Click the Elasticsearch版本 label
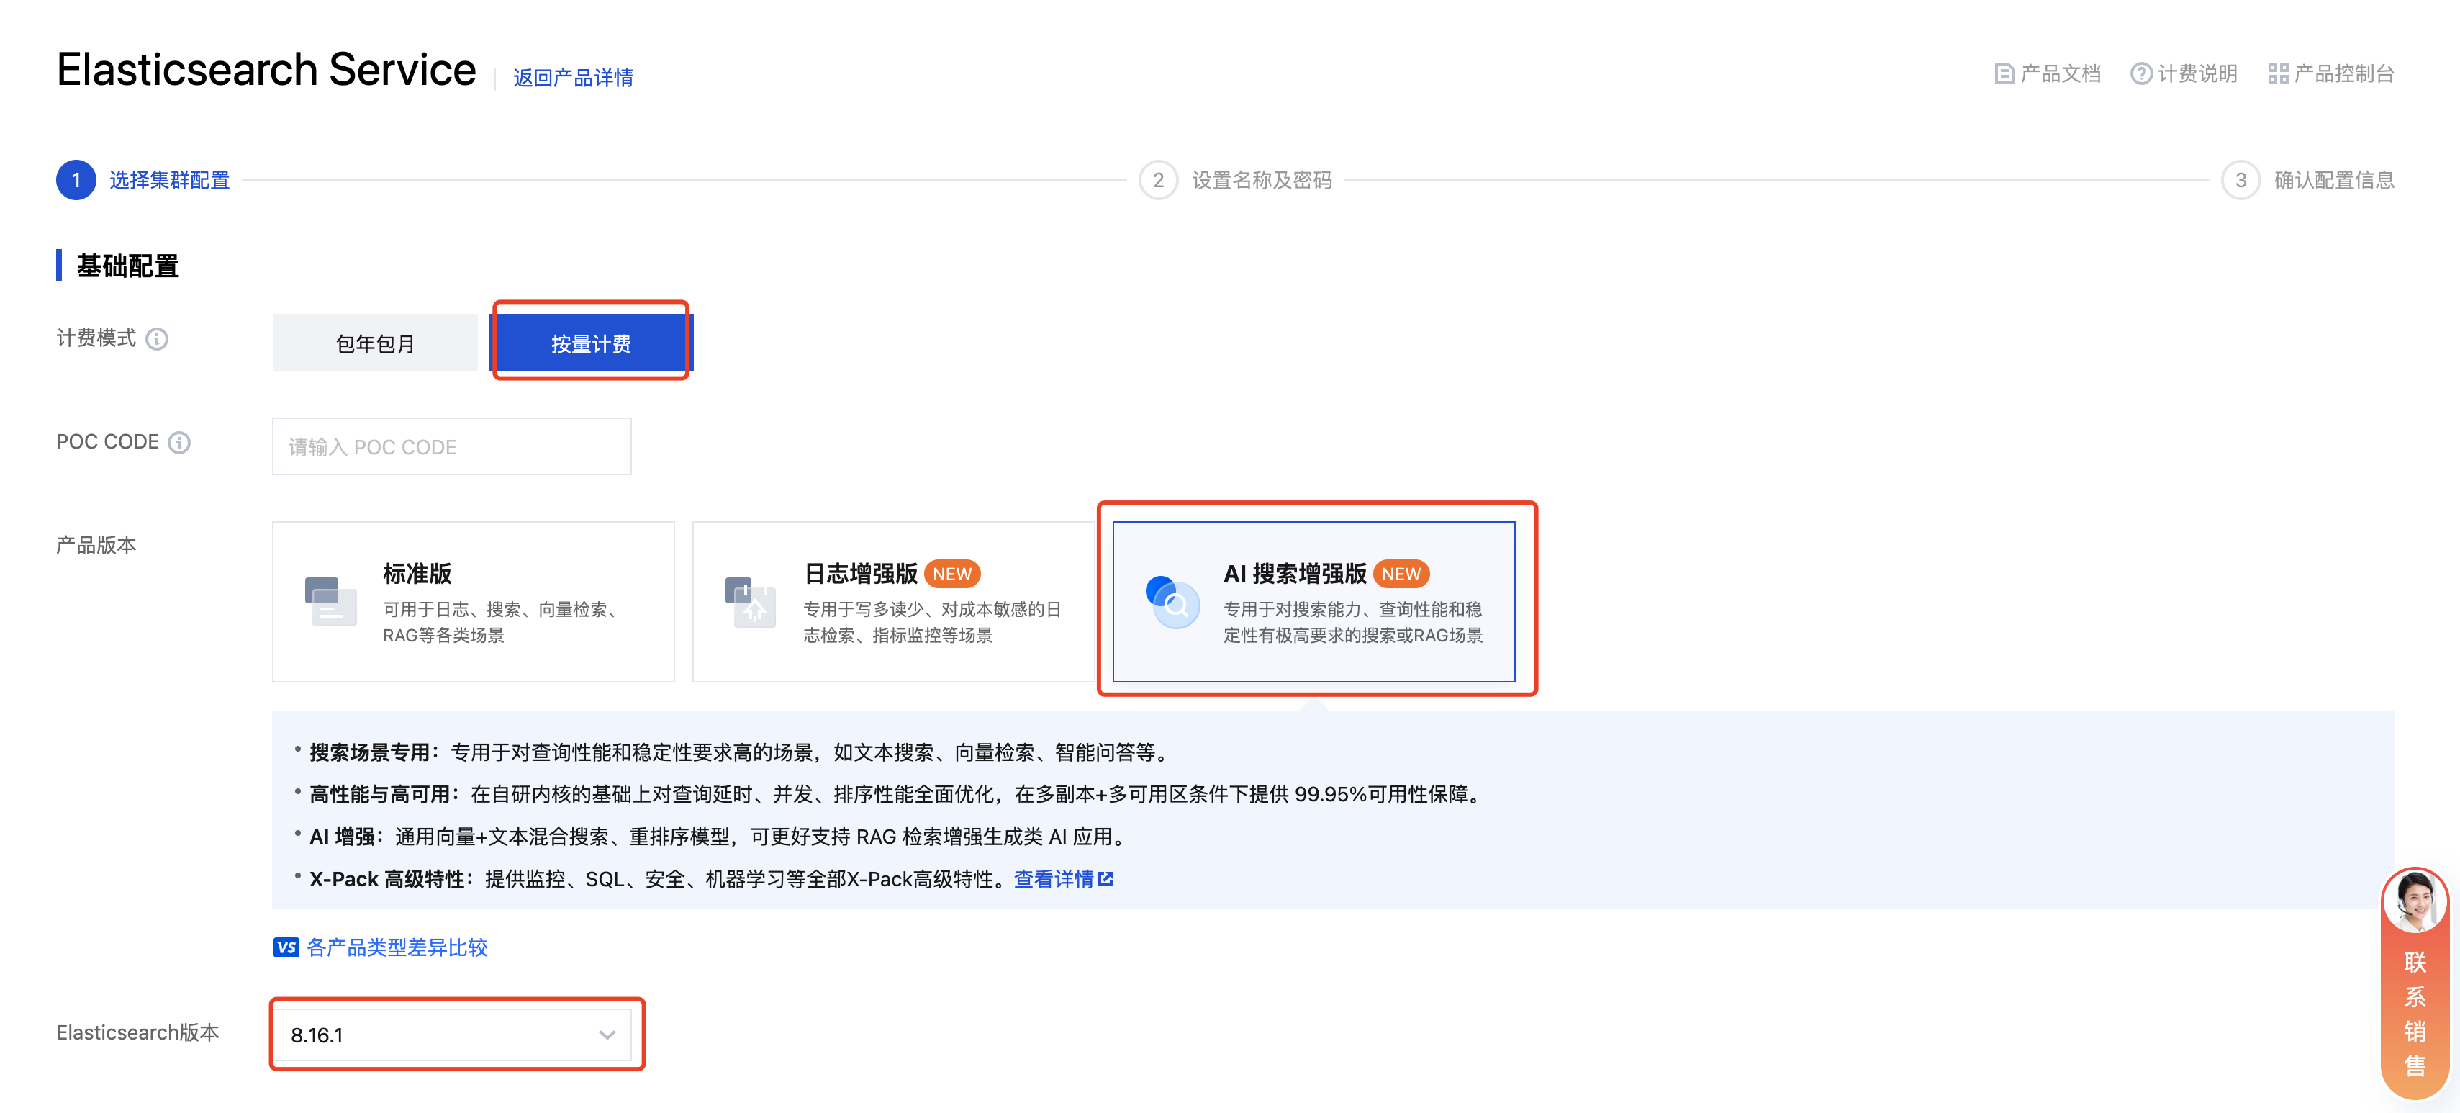This screenshot has height=1113, width=2460. (x=138, y=1033)
